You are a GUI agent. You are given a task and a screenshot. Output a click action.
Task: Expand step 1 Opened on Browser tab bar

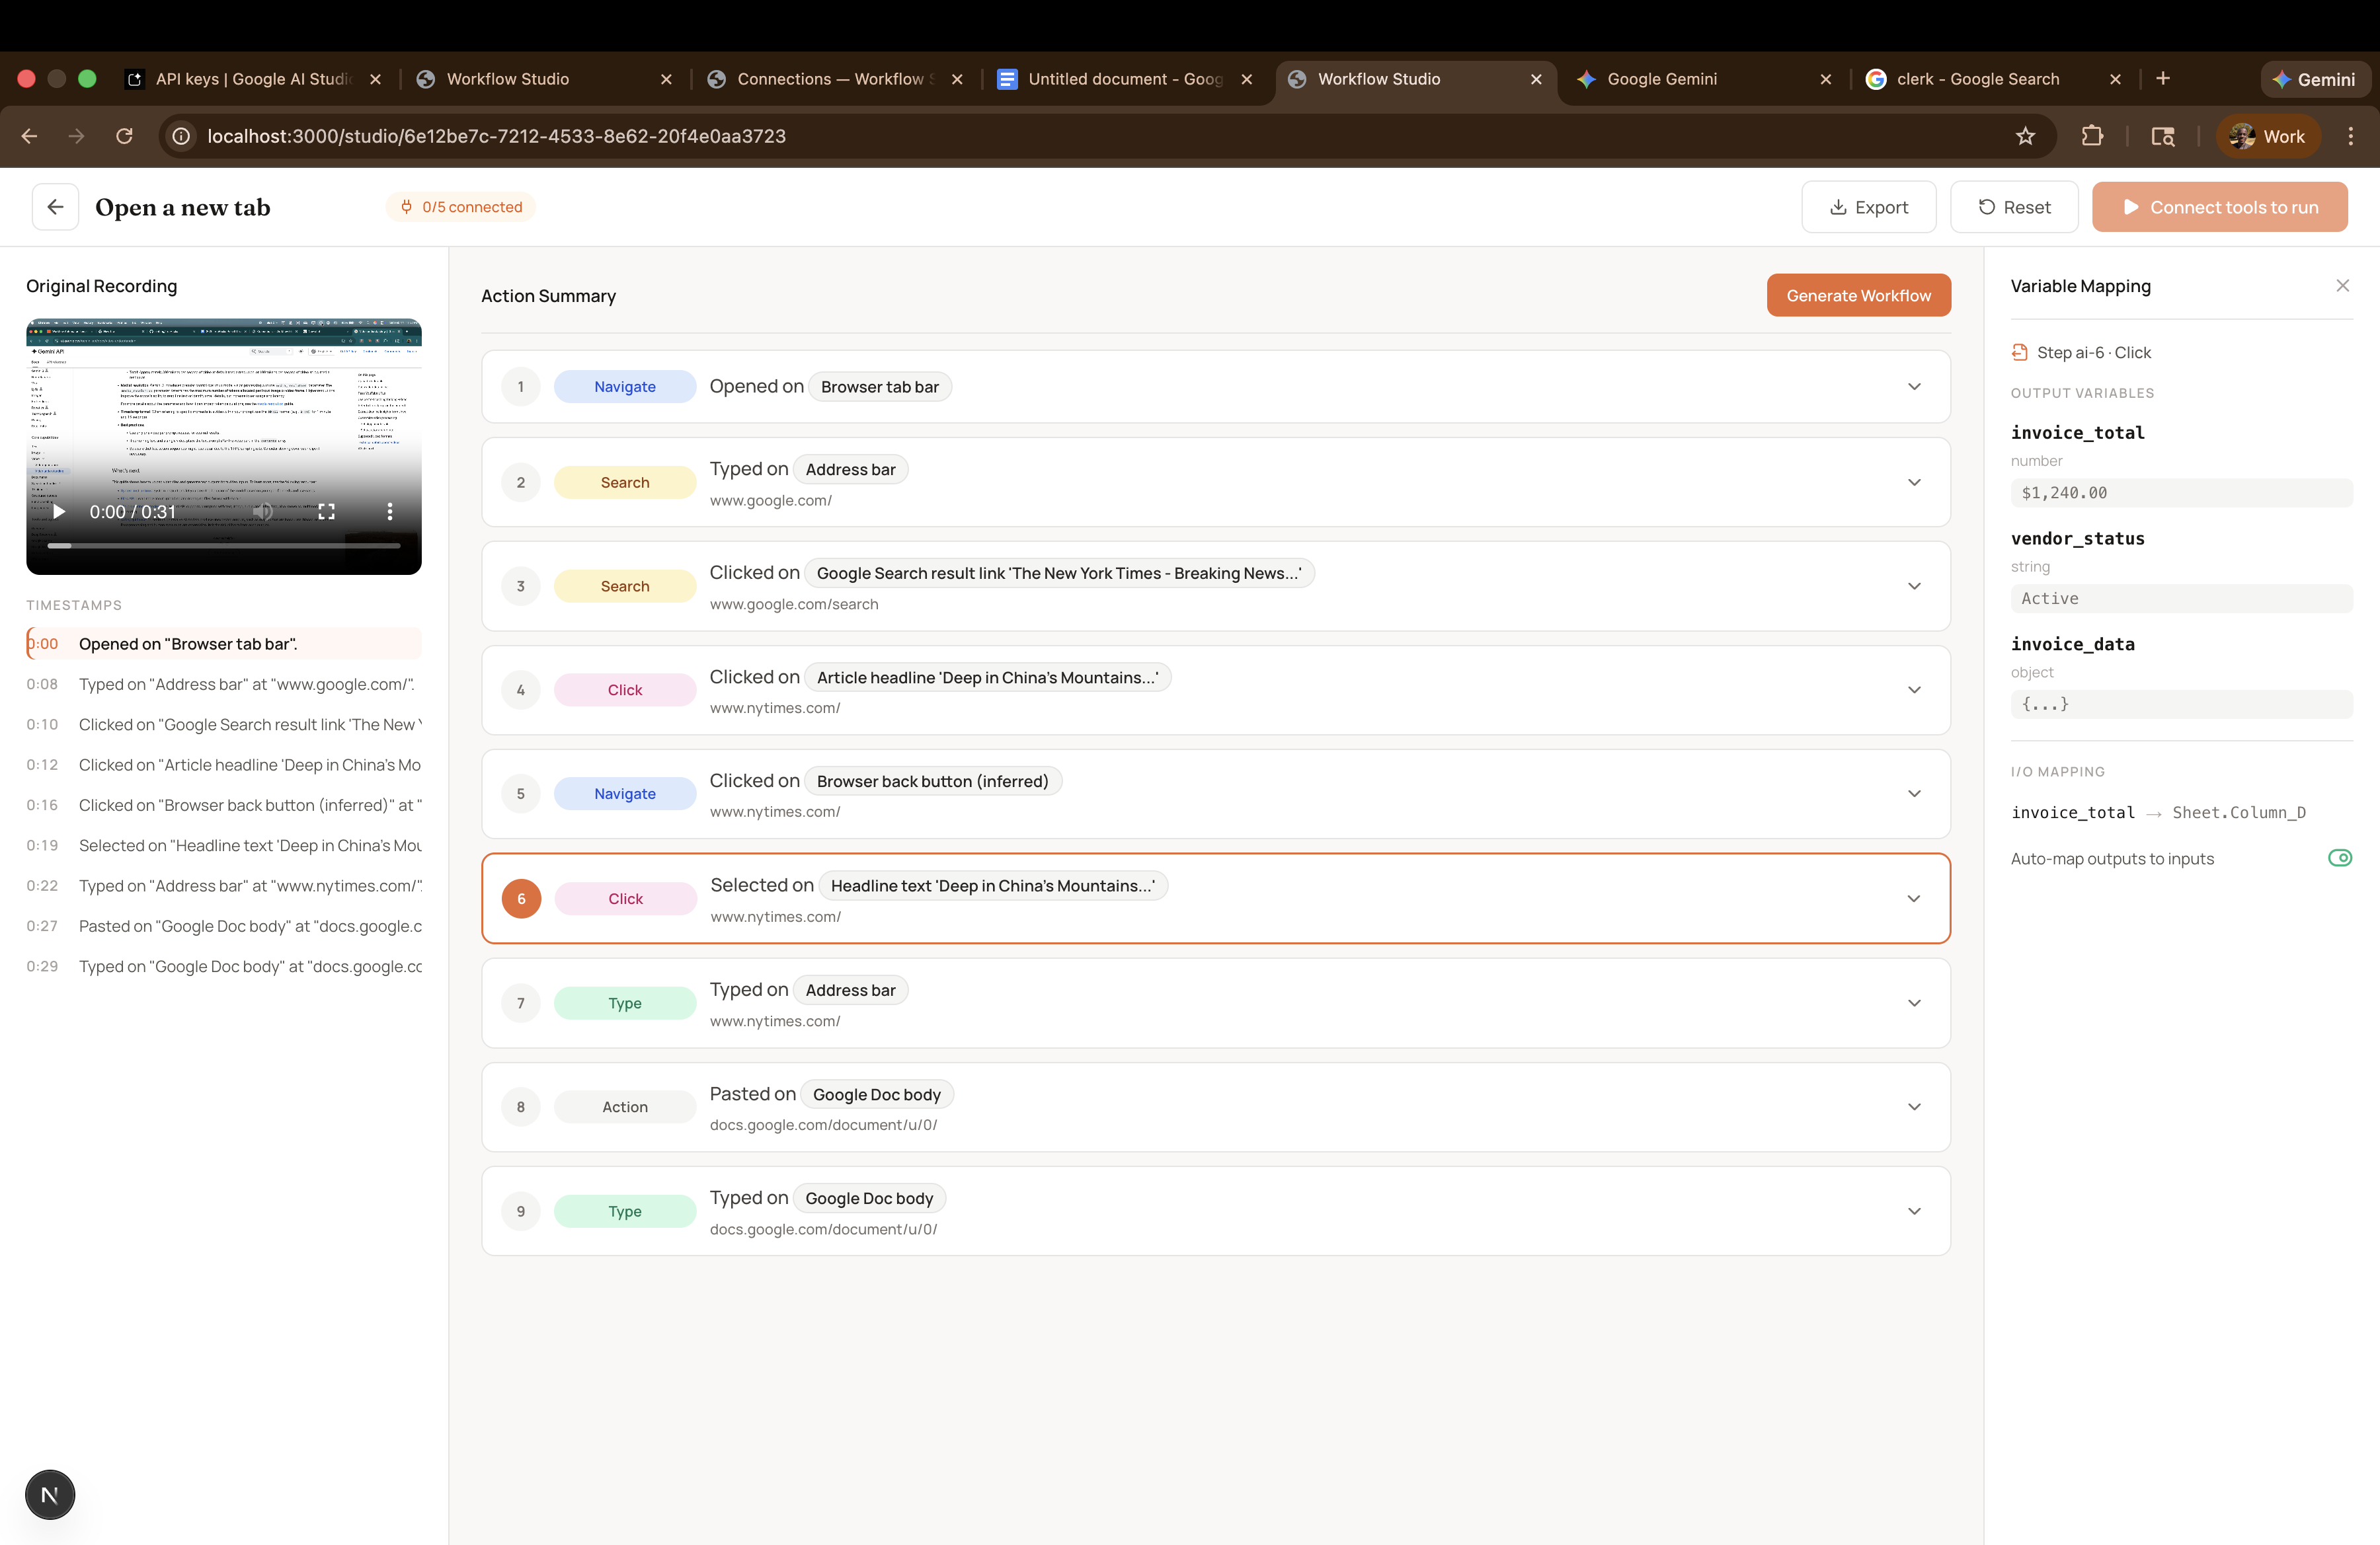pos(1913,387)
